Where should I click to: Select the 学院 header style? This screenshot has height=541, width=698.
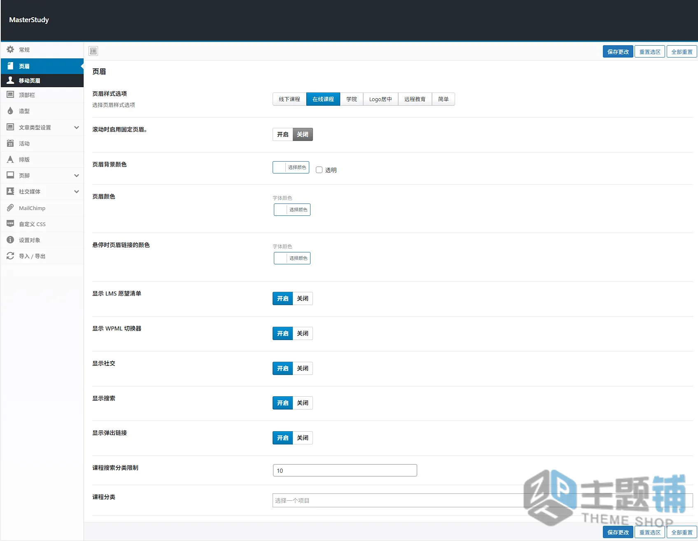click(x=352, y=99)
